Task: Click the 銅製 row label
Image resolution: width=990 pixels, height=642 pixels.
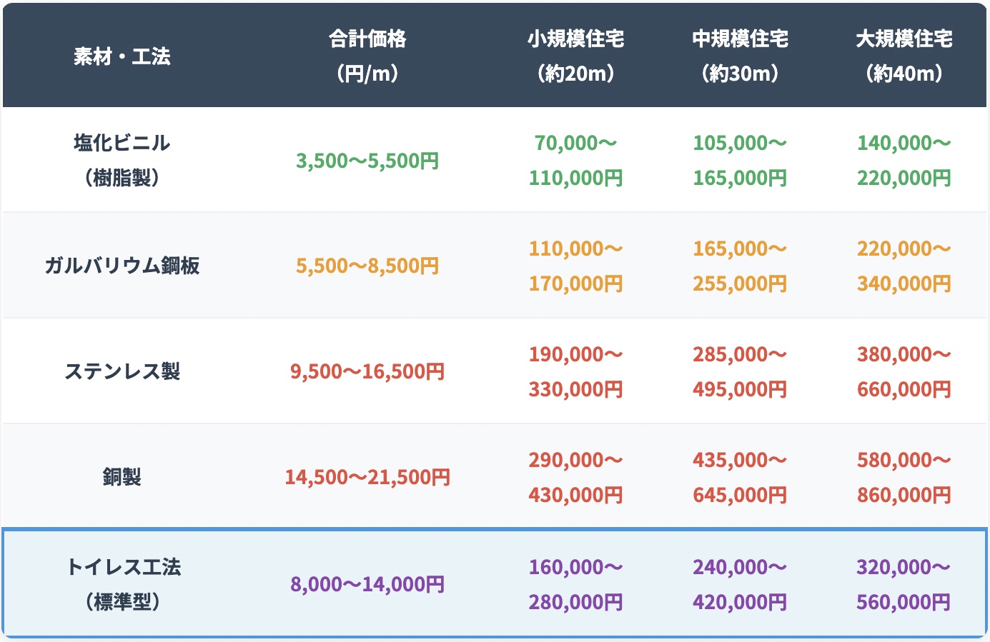Action: (x=122, y=477)
